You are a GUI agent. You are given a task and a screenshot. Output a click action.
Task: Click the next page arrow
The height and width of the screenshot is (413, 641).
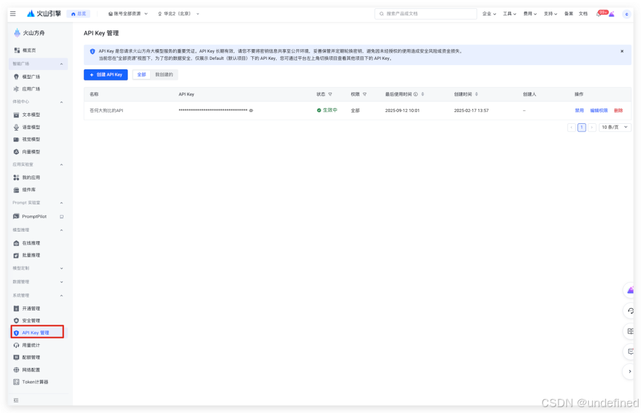click(592, 127)
